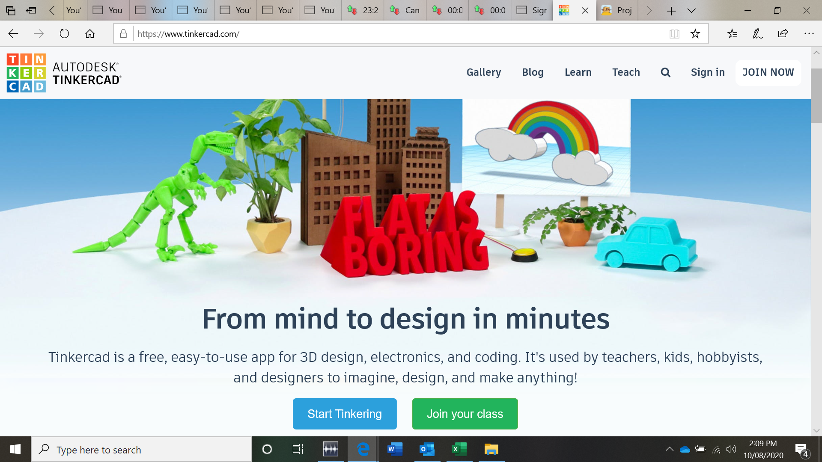The height and width of the screenshot is (462, 822).
Task: Open the favorites hub icon
Action: tap(732, 34)
